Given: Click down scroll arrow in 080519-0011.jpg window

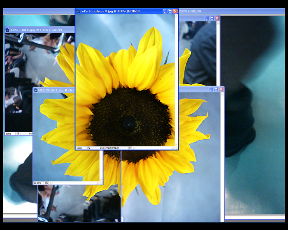Looking at the screenshot, I should 101,179.
